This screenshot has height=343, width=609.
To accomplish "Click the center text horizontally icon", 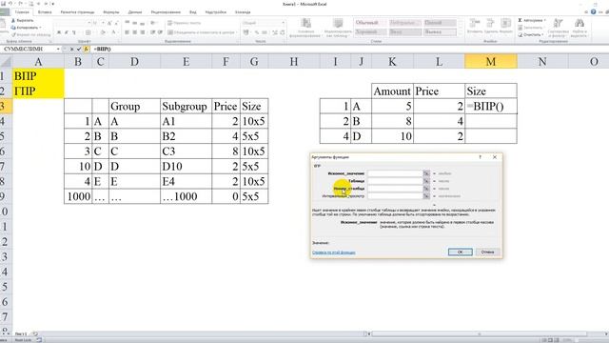I will 135,32.
